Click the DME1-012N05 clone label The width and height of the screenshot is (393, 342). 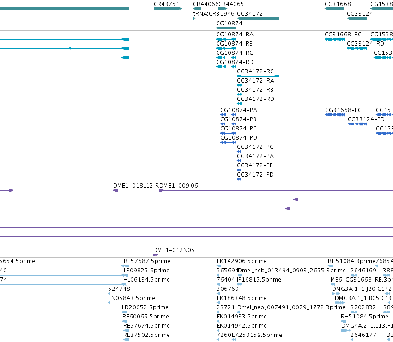coord(174,250)
